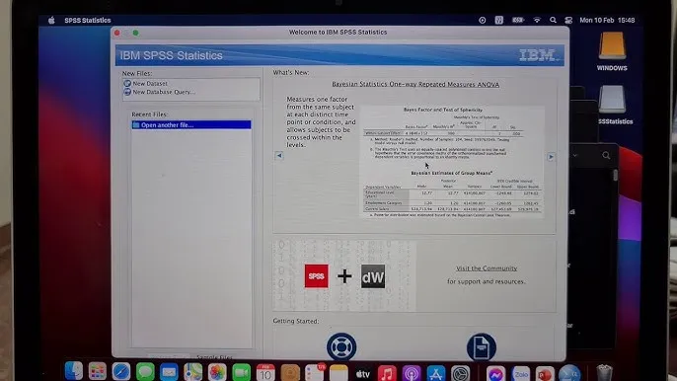The width and height of the screenshot is (677, 381).
Task: Click search icon in the background window
Action: pos(606,156)
